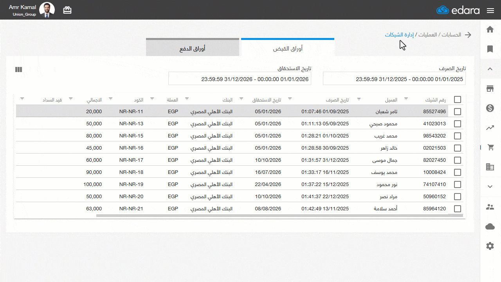The height and width of the screenshot is (282, 501).
Task: Click customer أحمد سلامة cell
Action: pyautogui.click(x=386, y=209)
